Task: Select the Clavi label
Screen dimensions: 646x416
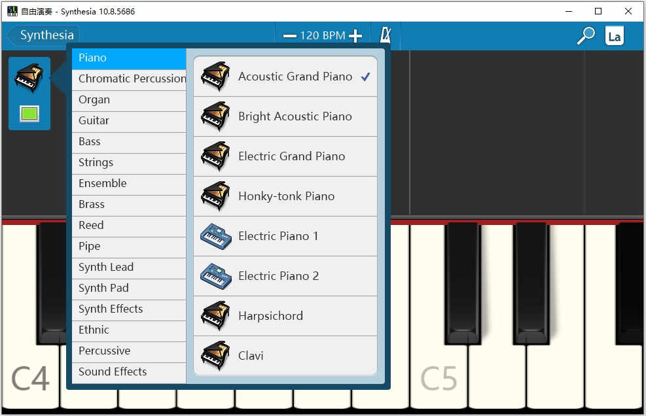Action: [x=251, y=356]
